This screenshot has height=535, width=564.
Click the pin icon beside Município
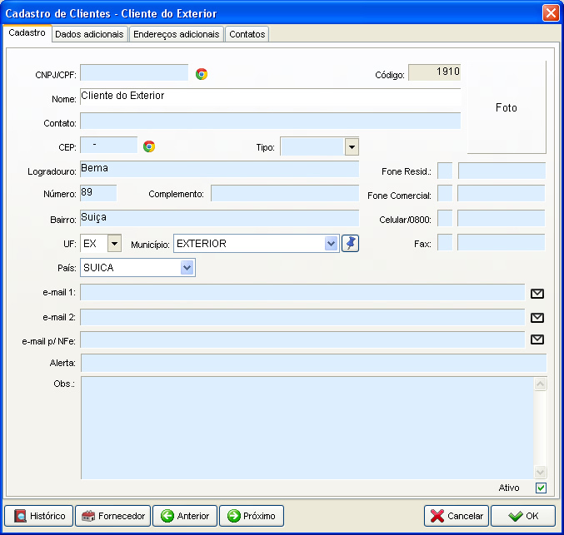click(x=351, y=243)
